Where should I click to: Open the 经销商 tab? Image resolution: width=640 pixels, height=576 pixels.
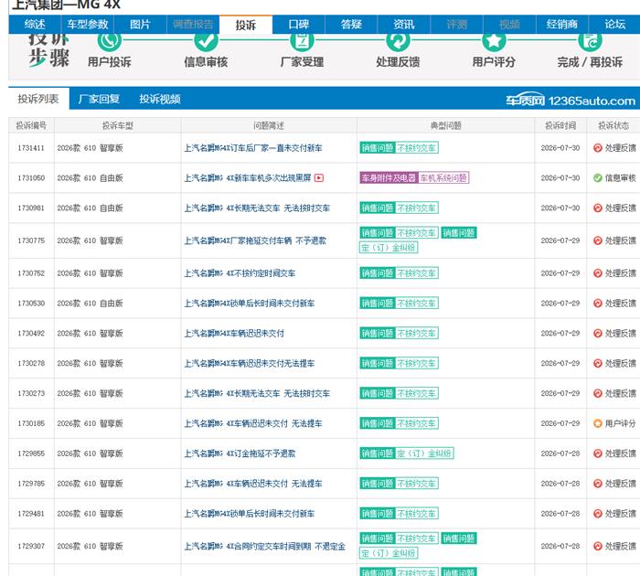point(561,25)
